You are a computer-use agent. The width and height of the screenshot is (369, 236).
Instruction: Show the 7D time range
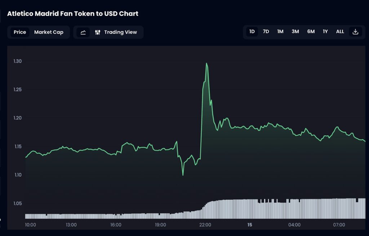tap(266, 32)
